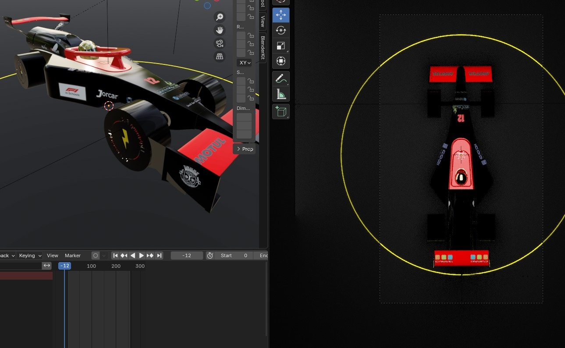This screenshot has width=565, height=348.
Task: Select the Scale tool
Action: pyautogui.click(x=281, y=46)
